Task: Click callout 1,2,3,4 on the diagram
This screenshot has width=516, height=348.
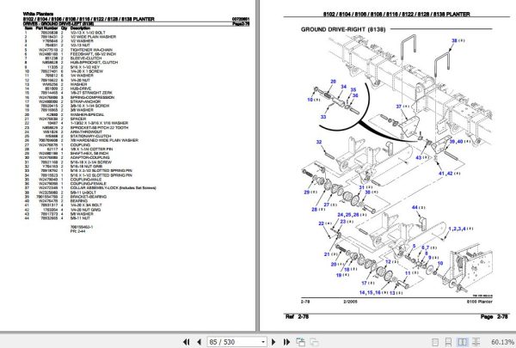Action: 458,229
